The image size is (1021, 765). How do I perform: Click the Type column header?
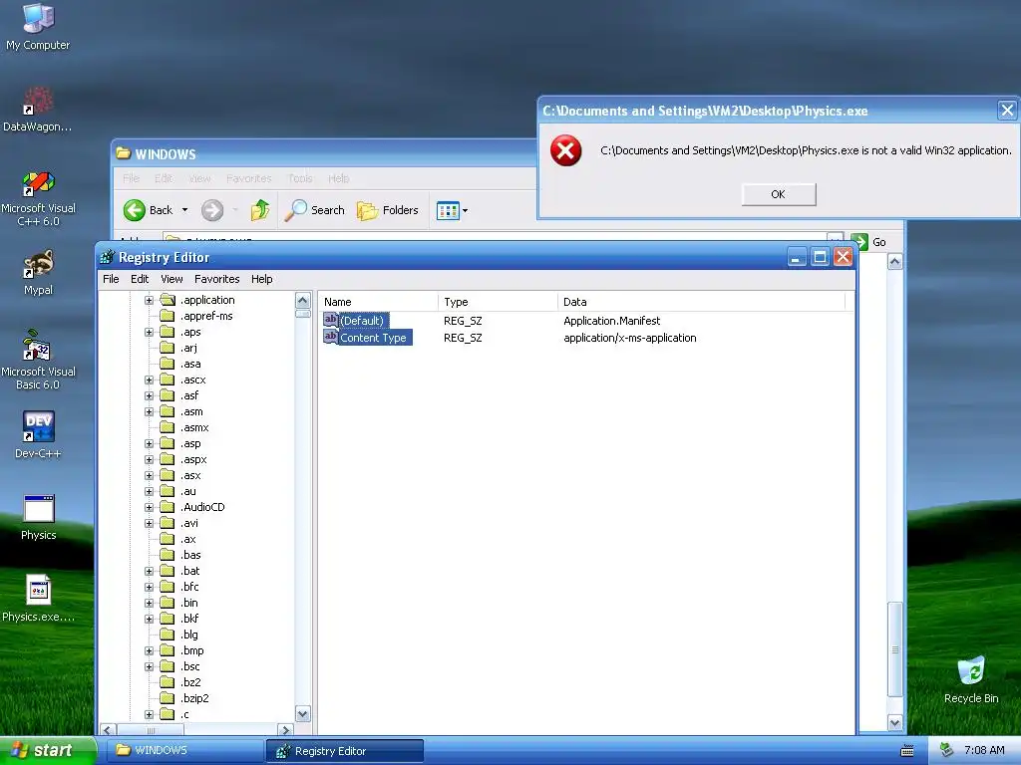pyautogui.click(x=498, y=302)
